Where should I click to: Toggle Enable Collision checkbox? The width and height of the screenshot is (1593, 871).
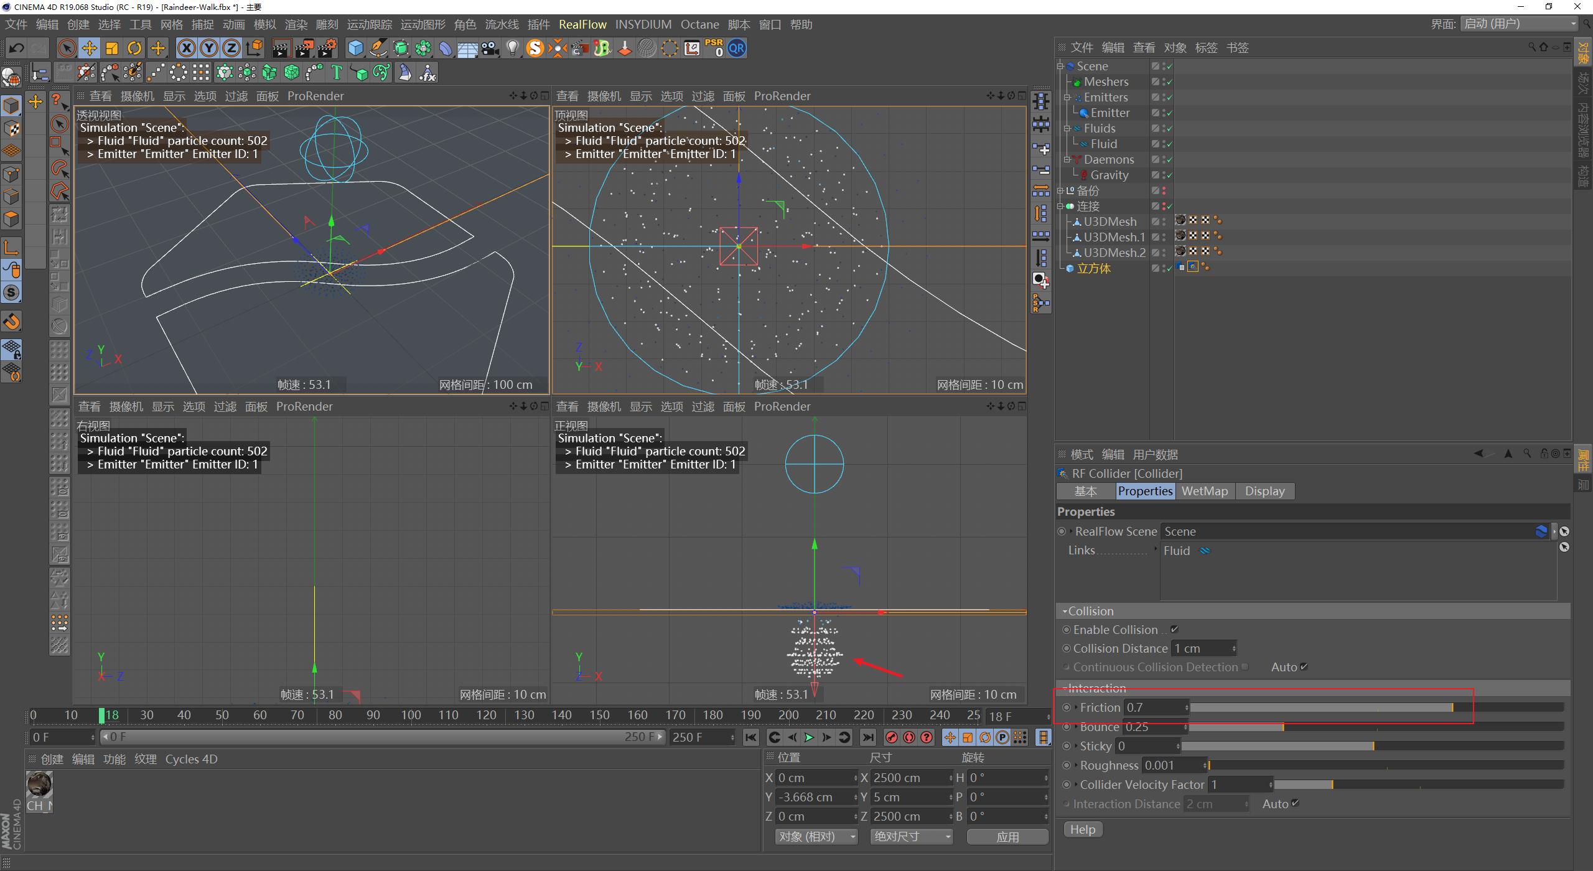1174,630
